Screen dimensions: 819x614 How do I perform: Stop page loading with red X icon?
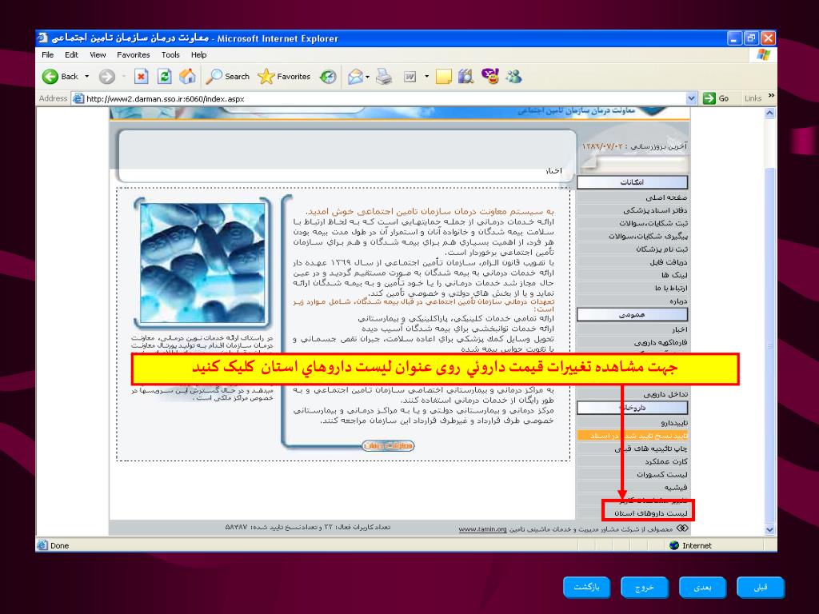point(141,77)
